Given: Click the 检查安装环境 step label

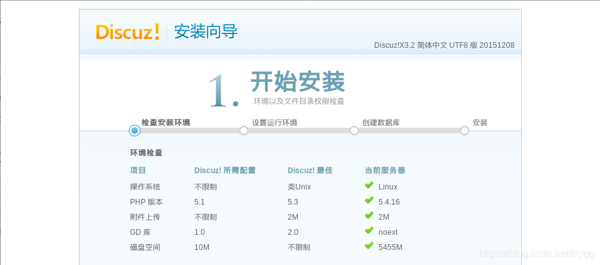Looking at the screenshot, I should pos(166,123).
